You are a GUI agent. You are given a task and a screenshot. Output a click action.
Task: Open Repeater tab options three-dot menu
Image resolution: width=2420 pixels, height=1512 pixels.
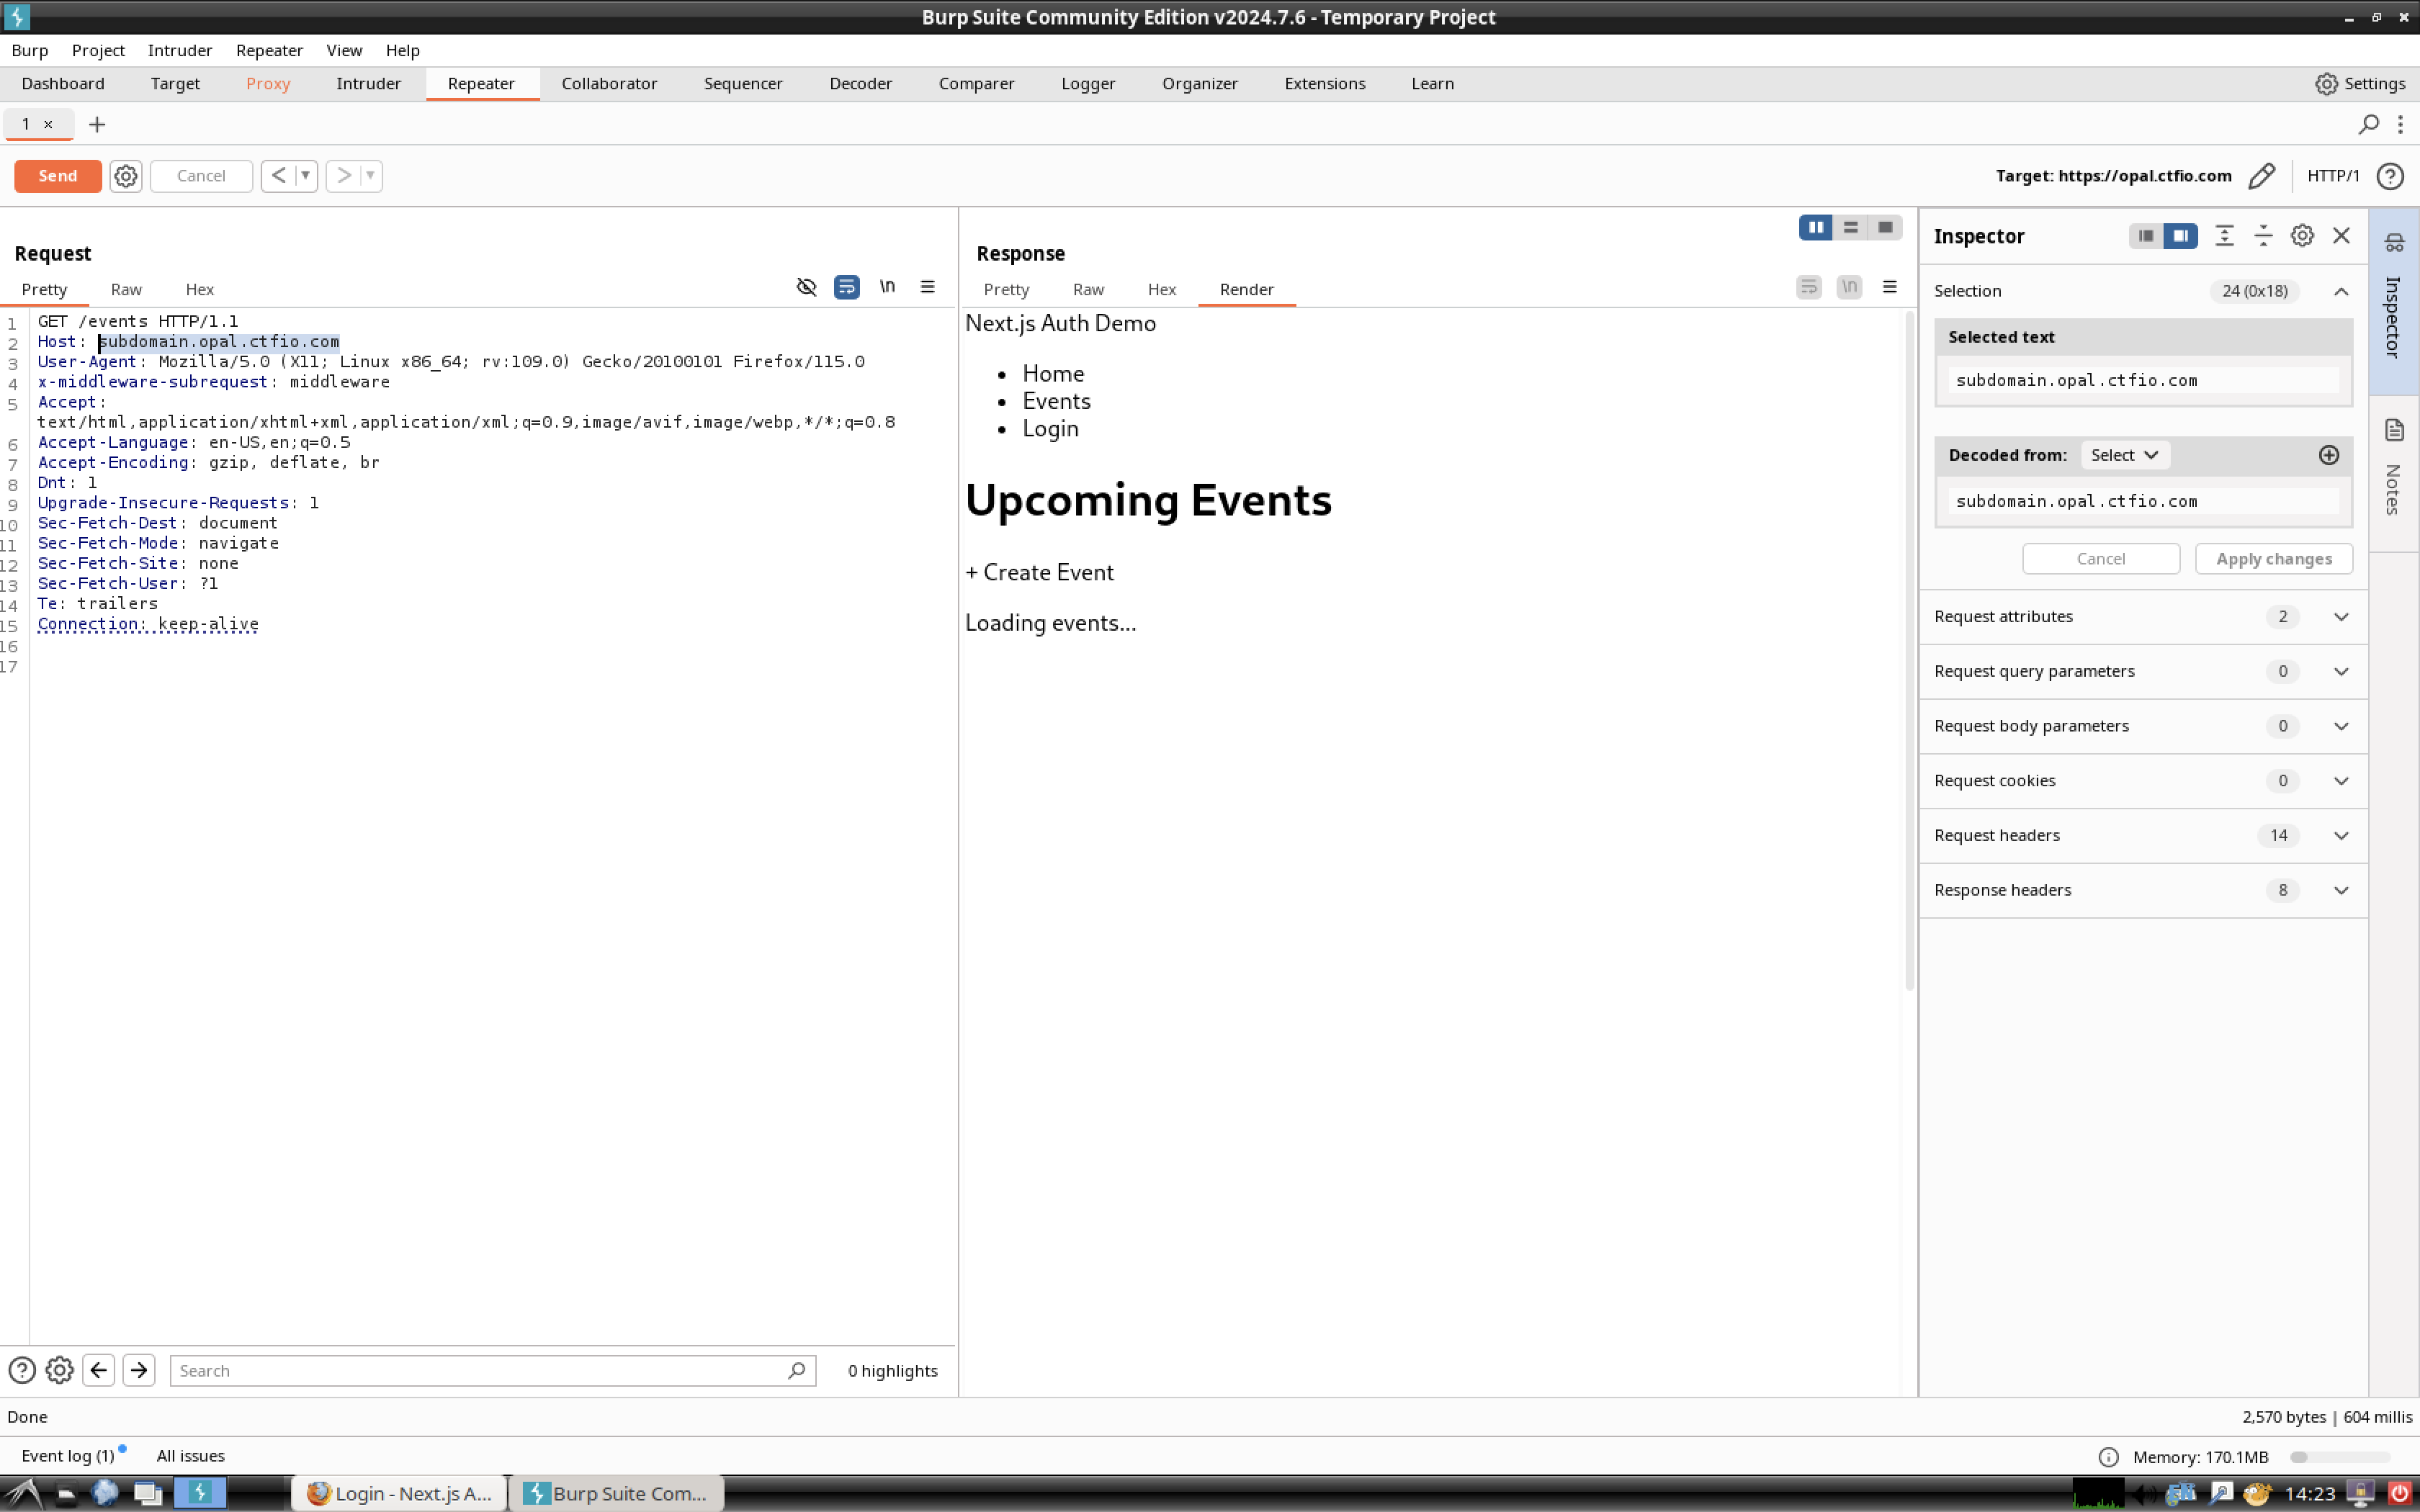point(2400,124)
